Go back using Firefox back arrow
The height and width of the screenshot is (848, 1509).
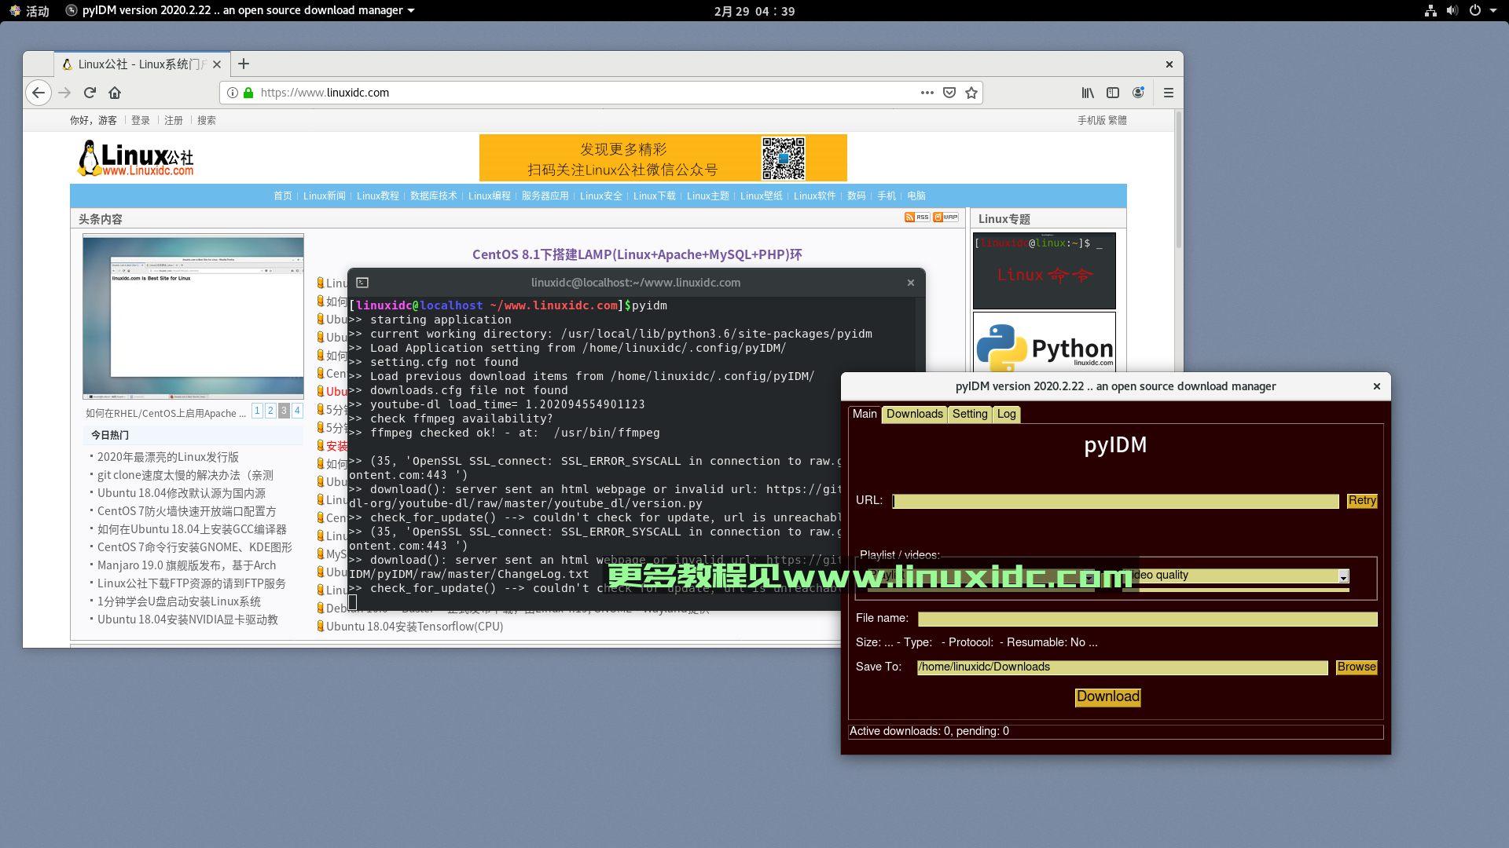[x=38, y=93]
